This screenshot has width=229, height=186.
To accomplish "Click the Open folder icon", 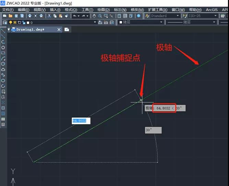I will (11, 16).
